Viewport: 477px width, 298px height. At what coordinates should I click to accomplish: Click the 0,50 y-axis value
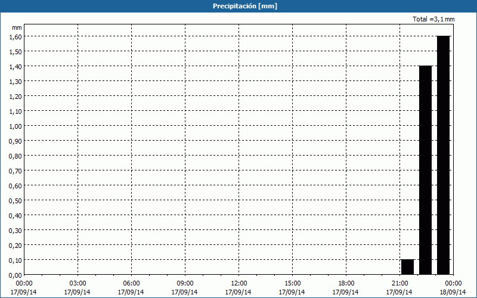[16, 201]
